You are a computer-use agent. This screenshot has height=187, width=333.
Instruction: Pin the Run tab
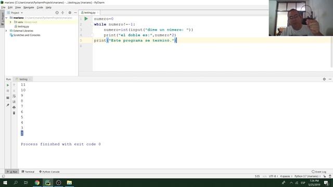8,105
